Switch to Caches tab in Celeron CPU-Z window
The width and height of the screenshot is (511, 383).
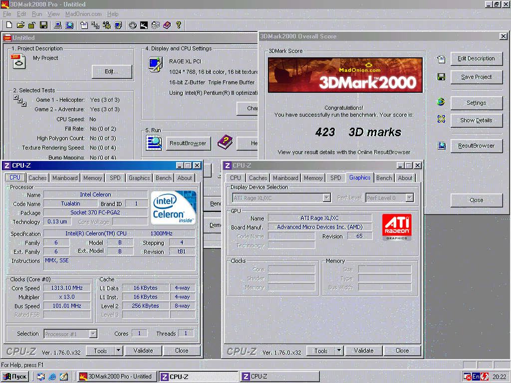point(37,178)
